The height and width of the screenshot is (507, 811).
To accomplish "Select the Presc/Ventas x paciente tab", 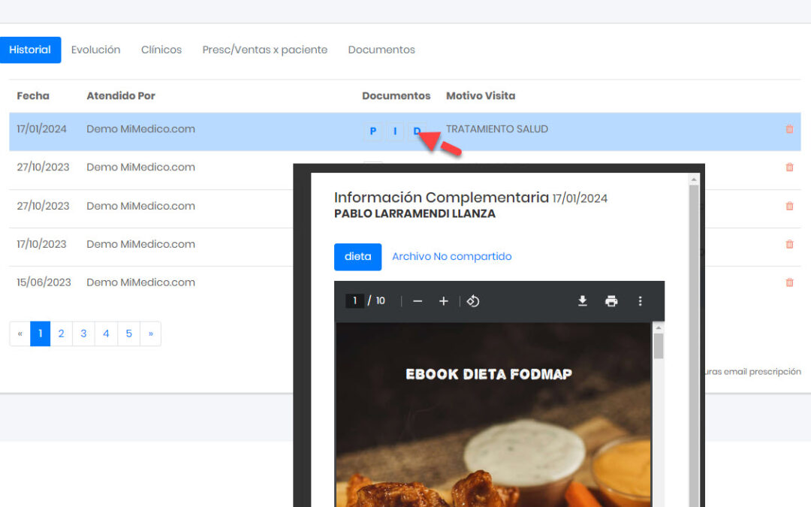I will [x=265, y=50].
